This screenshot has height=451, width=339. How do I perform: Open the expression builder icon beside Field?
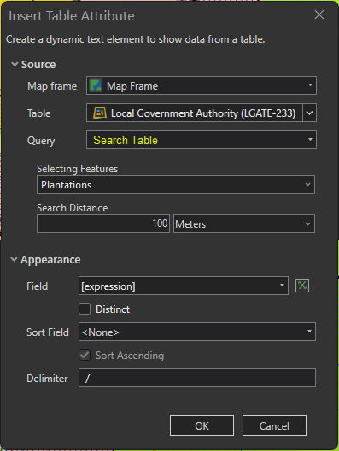(302, 286)
